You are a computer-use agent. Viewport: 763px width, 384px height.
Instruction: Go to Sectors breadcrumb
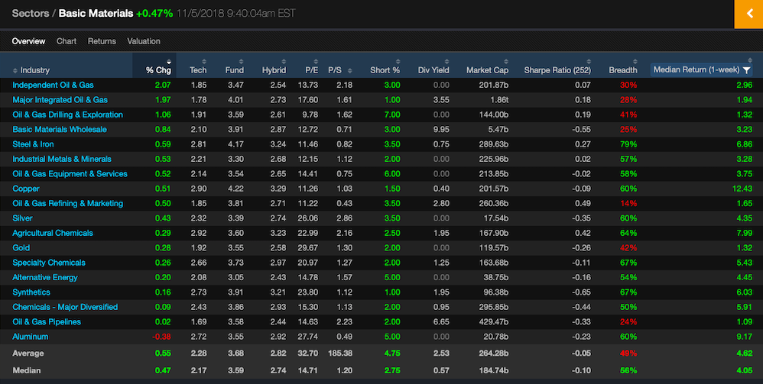pos(30,13)
